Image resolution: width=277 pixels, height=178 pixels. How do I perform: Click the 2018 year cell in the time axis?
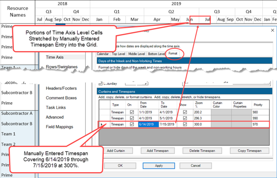tap(62, 4)
